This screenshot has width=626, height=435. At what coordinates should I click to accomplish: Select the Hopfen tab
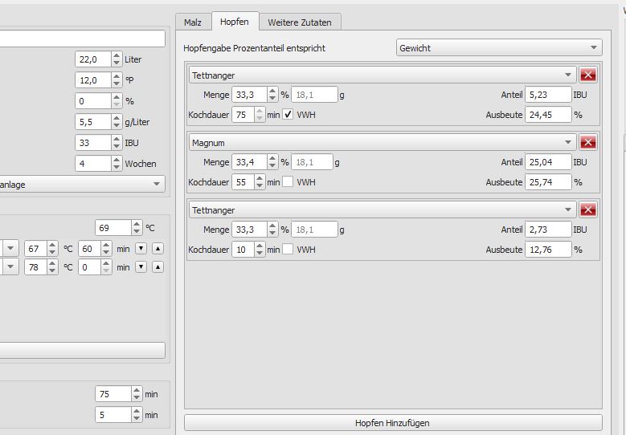coord(235,21)
